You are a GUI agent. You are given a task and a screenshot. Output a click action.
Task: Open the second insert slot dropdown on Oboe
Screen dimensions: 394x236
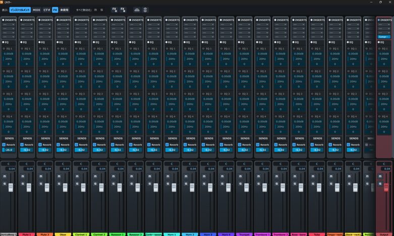point(64,29)
